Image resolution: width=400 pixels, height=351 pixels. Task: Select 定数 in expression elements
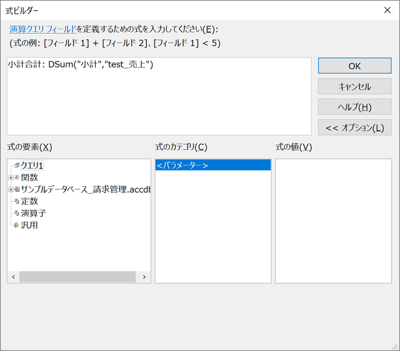pyautogui.click(x=29, y=201)
